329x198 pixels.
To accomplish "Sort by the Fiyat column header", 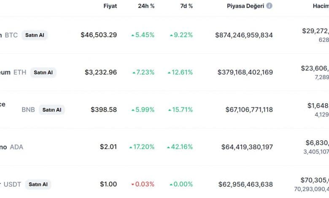I will (x=110, y=6).
